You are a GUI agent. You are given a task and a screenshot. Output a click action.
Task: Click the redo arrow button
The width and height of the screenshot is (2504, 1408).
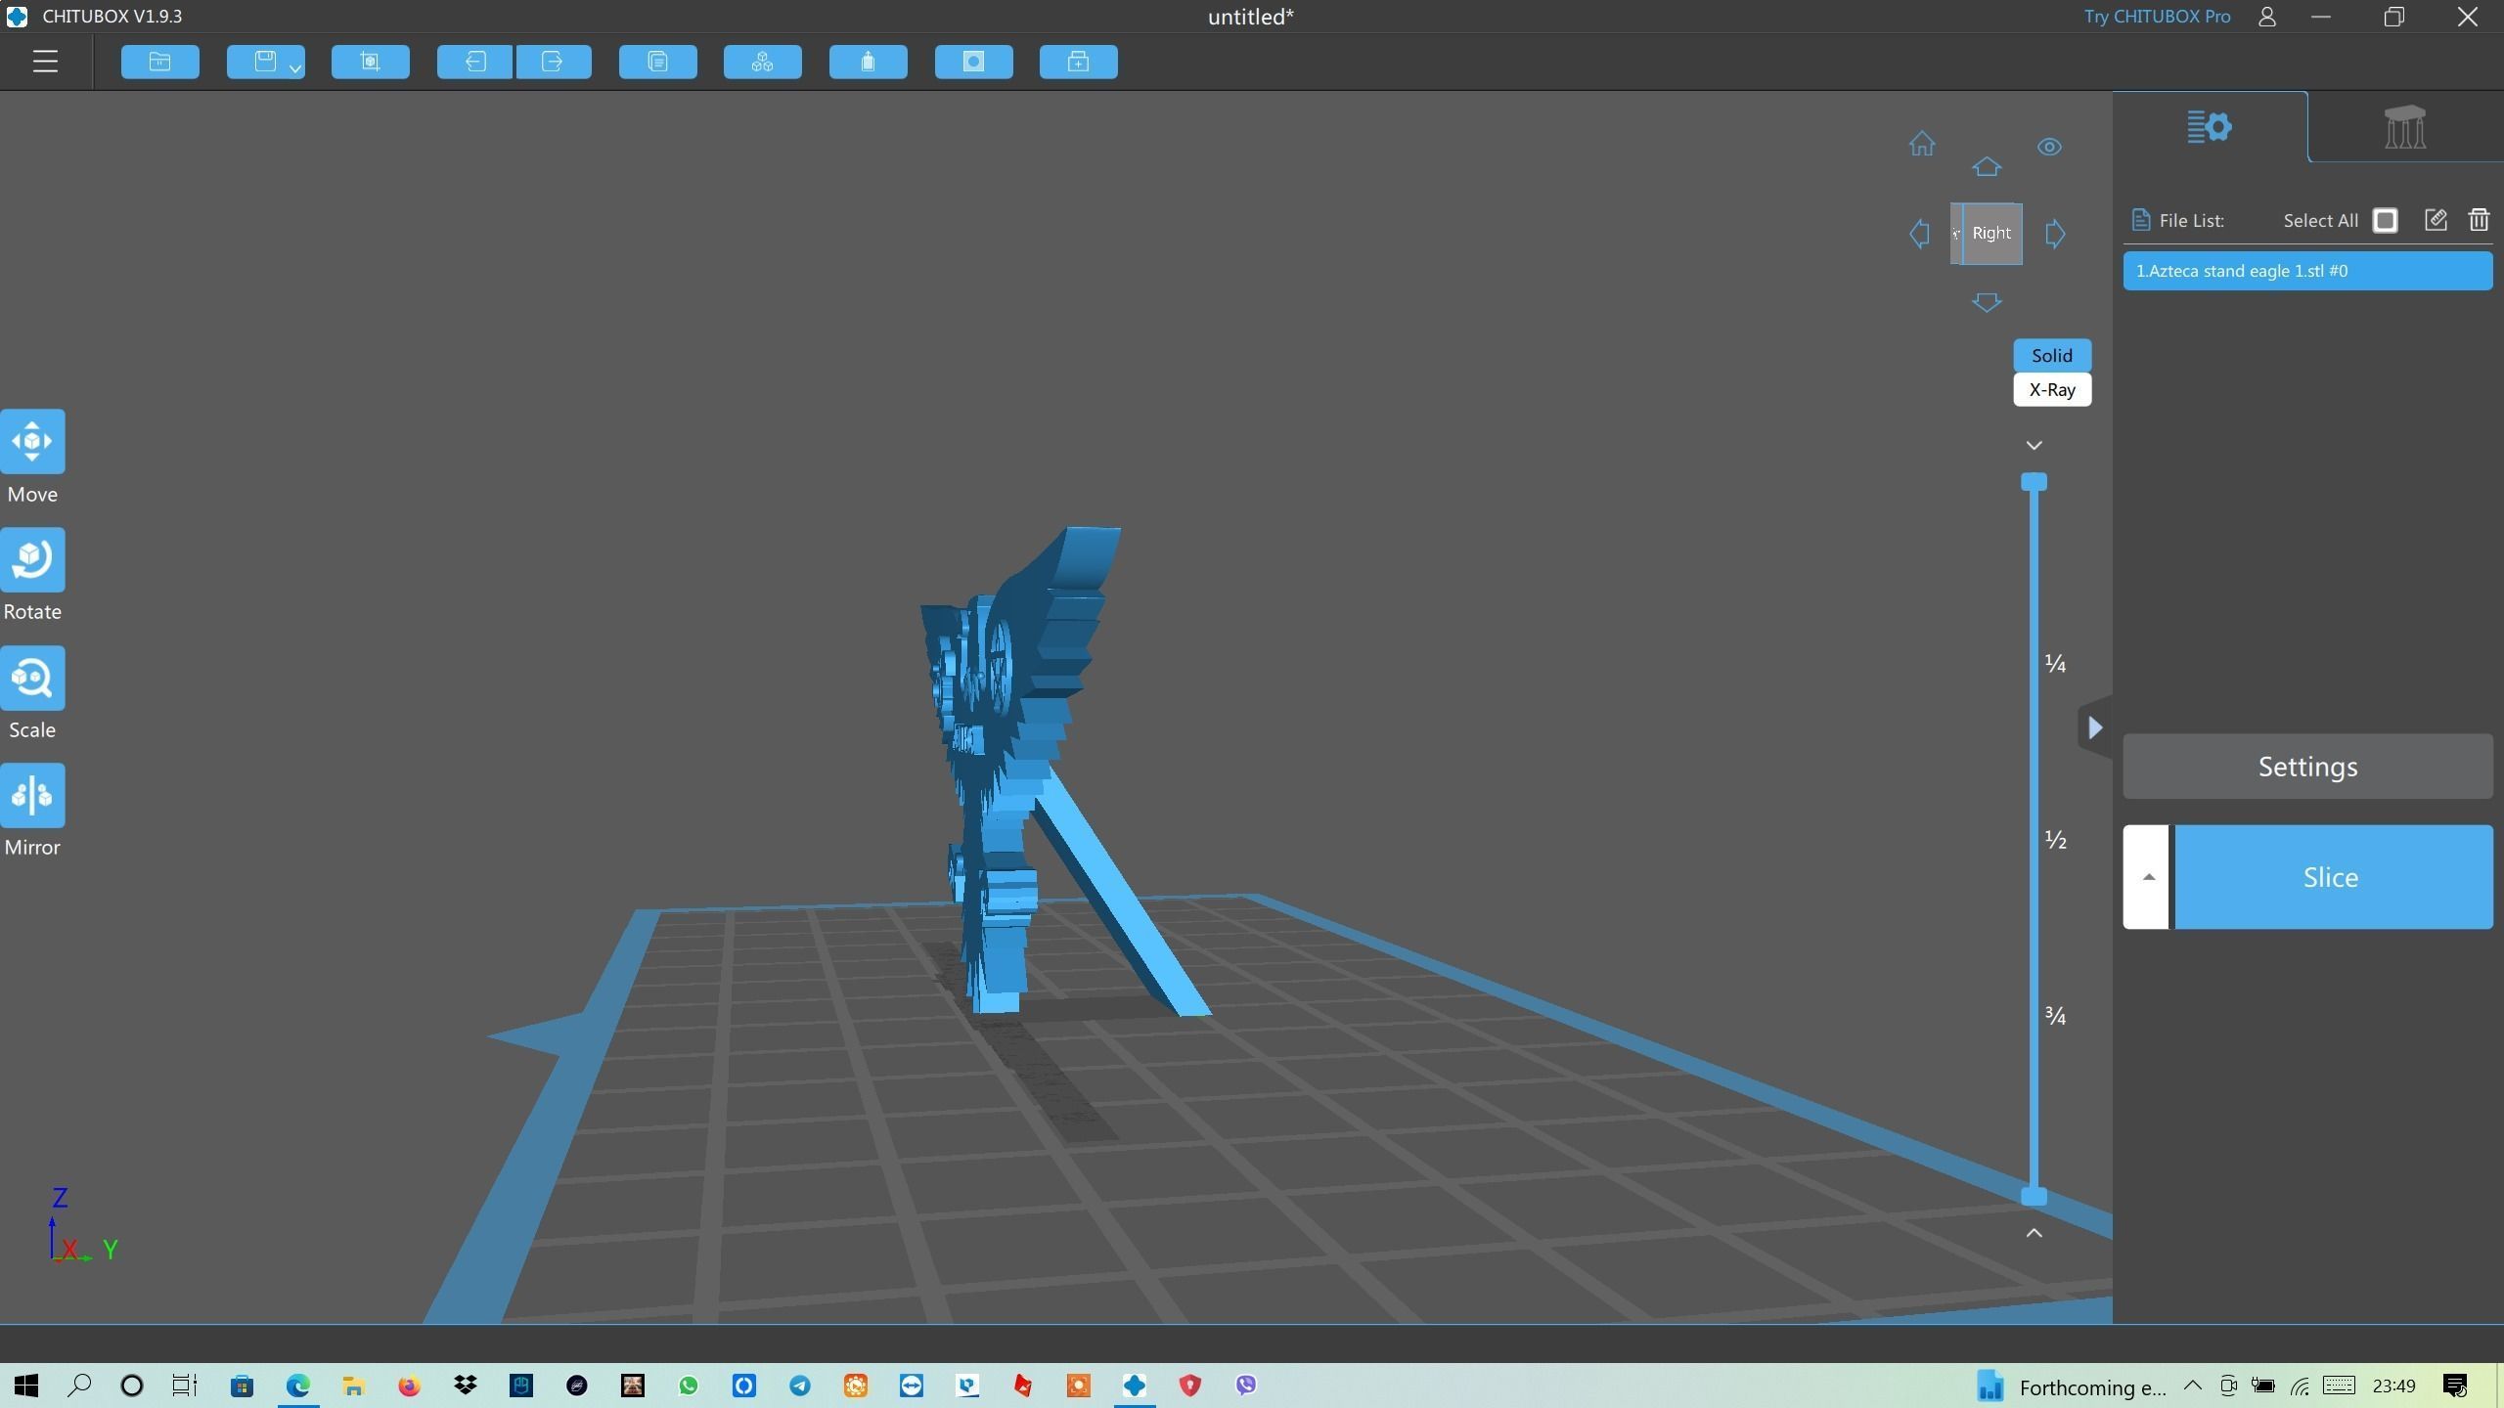554,62
